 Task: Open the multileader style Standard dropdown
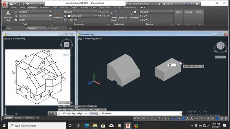click(156, 12)
